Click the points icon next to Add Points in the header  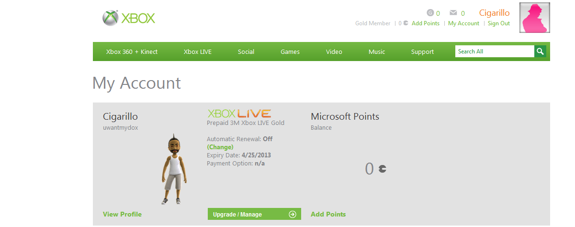click(406, 23)
